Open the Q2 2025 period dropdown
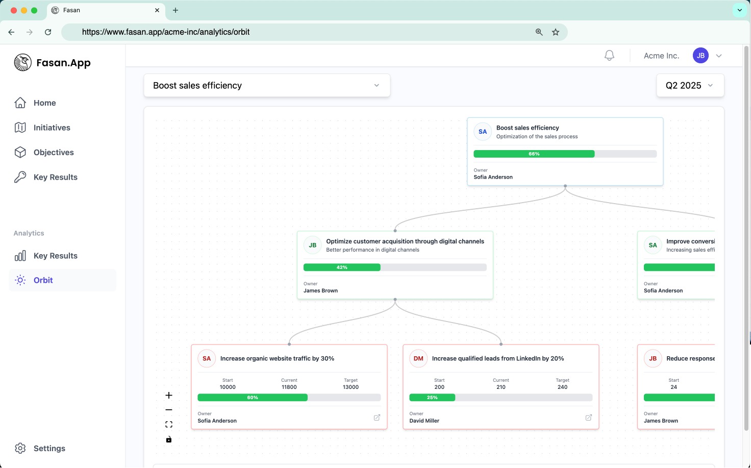Image resolution: width=751 pixels, height=468 pixels. tap(690, 85)
